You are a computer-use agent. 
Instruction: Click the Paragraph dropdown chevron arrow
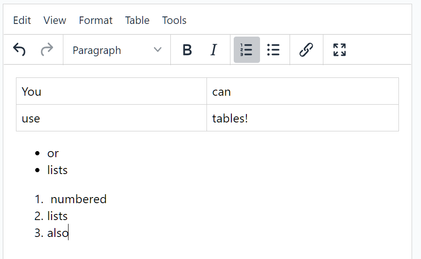click(x=158, y=50)
